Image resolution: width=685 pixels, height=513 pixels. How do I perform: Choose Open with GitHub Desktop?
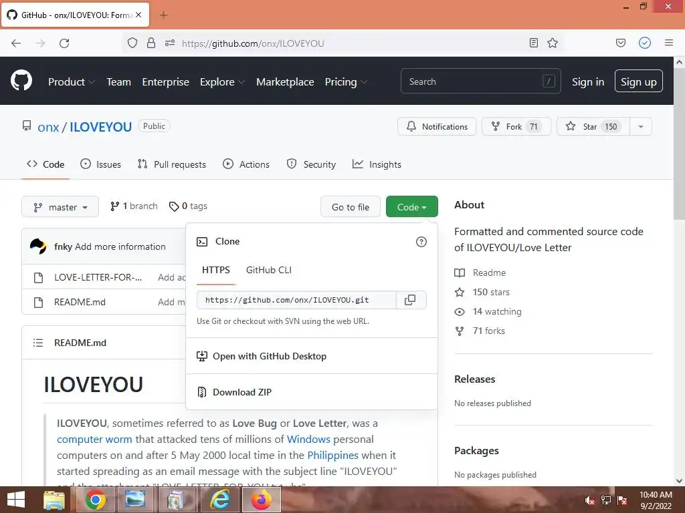click(x=312, y=356)
